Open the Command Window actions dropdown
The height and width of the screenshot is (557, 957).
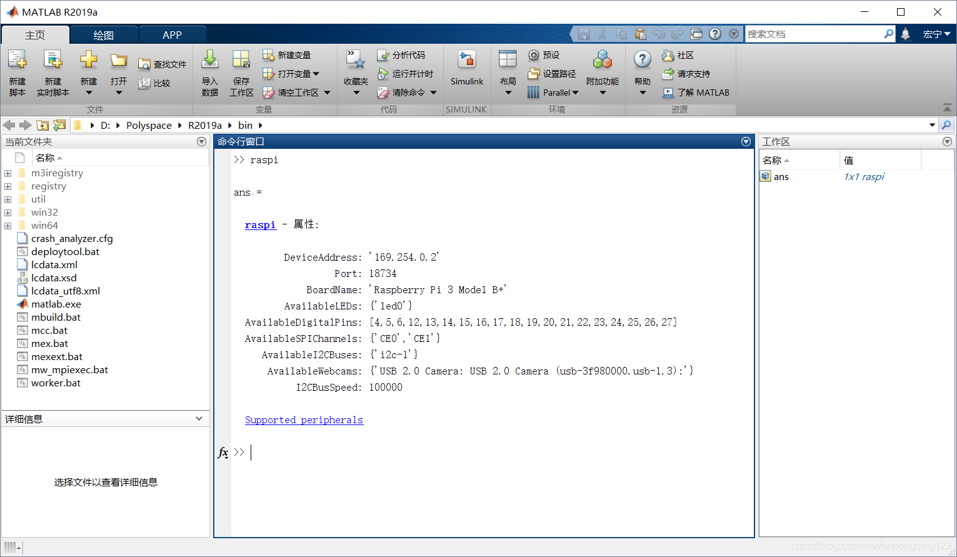(746, 142)
